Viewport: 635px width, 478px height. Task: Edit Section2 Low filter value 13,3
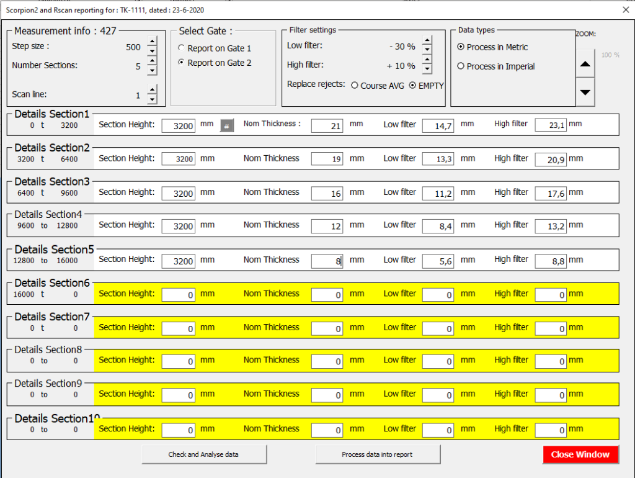coord(438,159)
